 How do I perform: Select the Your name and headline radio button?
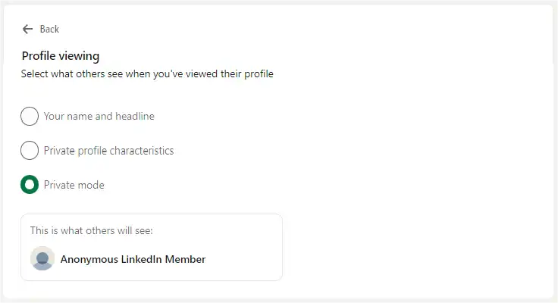coord(30,117)
